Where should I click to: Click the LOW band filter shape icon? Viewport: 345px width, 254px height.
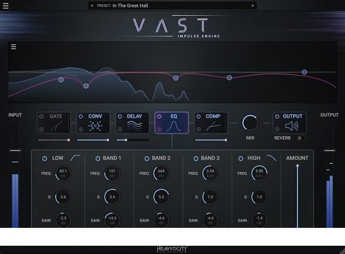[75, 158]
